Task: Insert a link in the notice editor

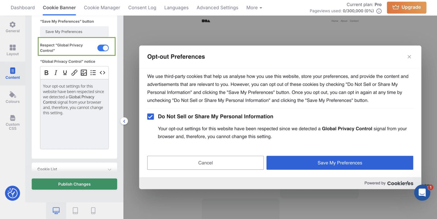Action: pos(74,73)
